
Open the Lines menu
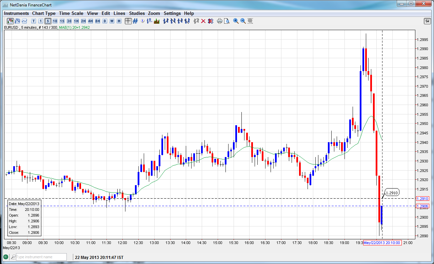119,13
